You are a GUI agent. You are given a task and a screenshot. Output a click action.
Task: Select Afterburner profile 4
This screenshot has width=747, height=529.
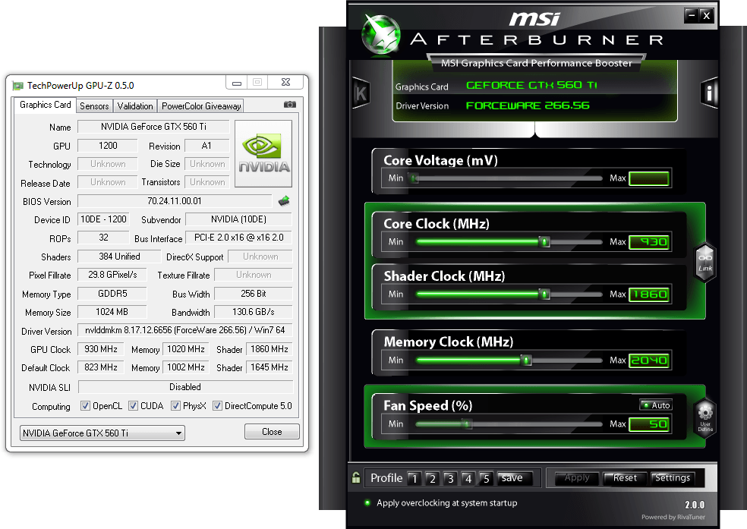click(x=468, y=478)
